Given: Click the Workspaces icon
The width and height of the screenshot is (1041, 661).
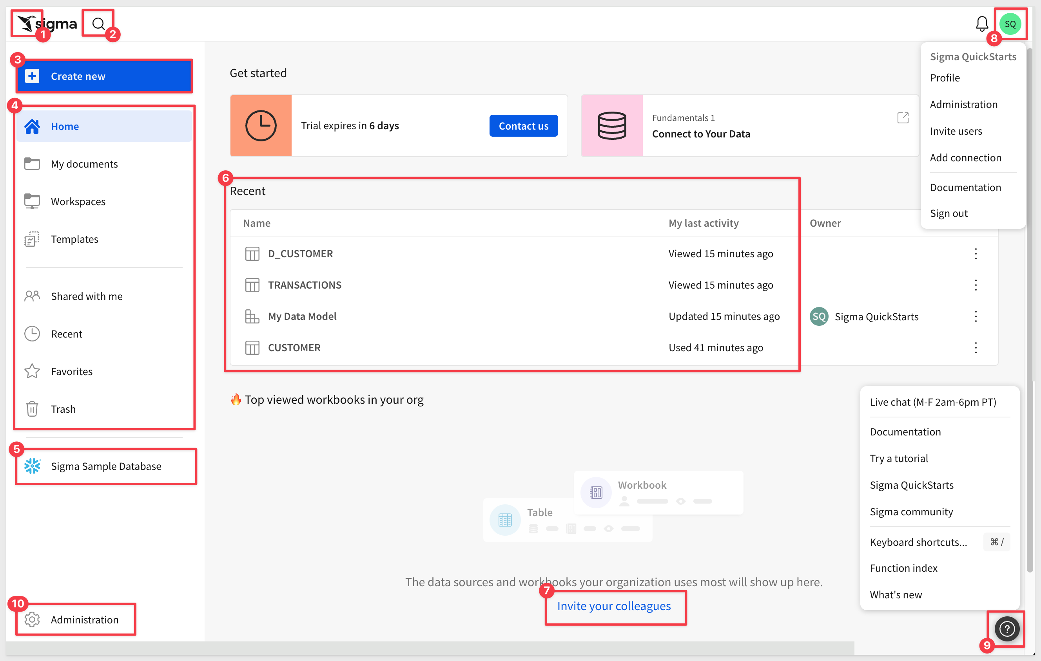Looking at the screenshot, I should tap(32, 201).
